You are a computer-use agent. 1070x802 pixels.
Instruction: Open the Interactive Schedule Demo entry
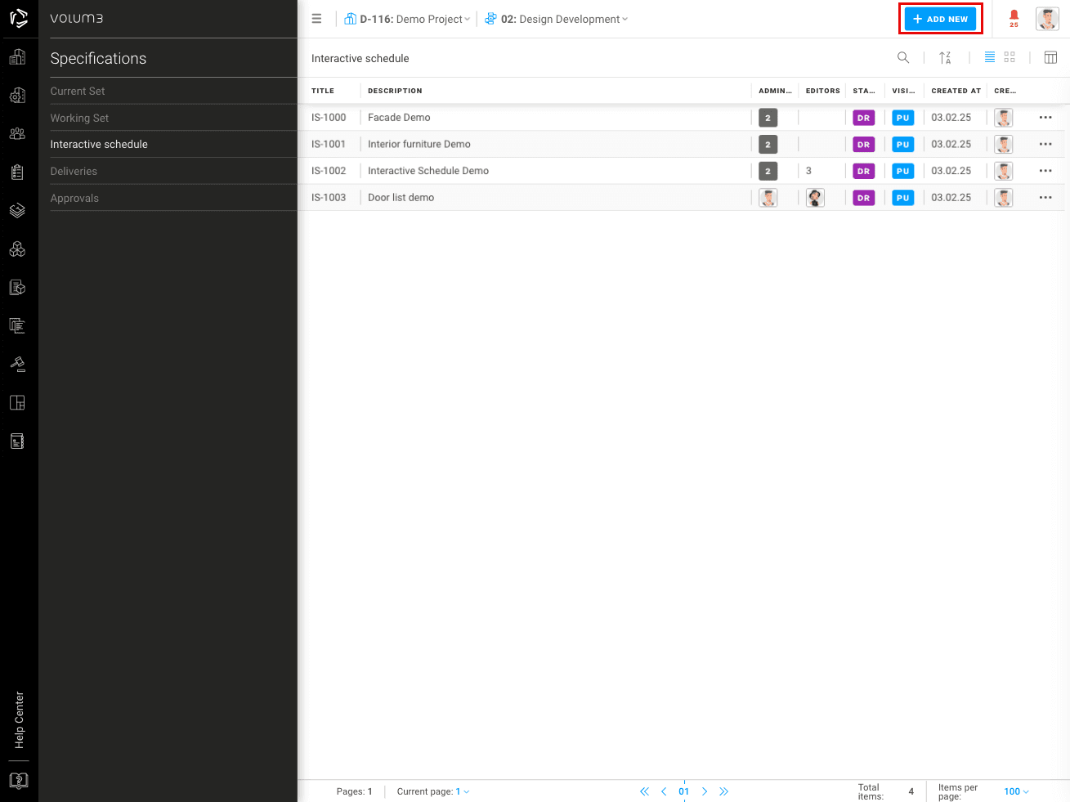428,171
